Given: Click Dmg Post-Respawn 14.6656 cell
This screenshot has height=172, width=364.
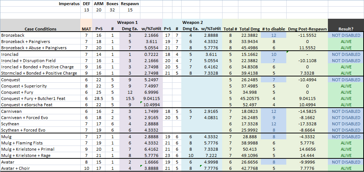Looking at the screenshot, I should [307, 149].
